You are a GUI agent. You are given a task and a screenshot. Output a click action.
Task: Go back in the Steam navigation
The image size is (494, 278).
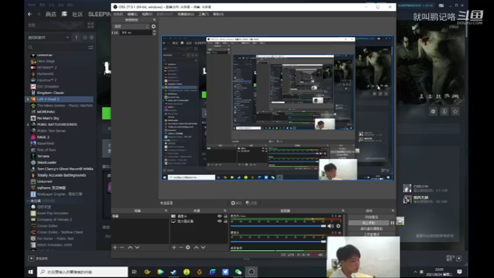pyautogui.click(x=30, y=14)
